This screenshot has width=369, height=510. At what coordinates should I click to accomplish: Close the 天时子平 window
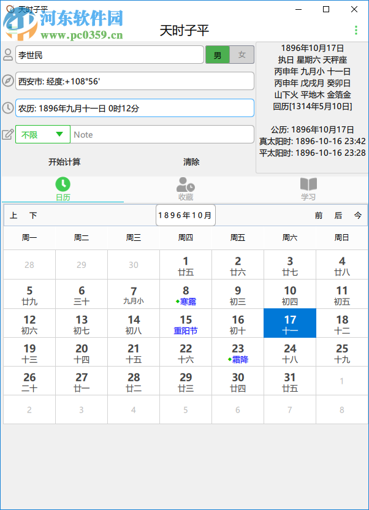click(x=354, y=9)
